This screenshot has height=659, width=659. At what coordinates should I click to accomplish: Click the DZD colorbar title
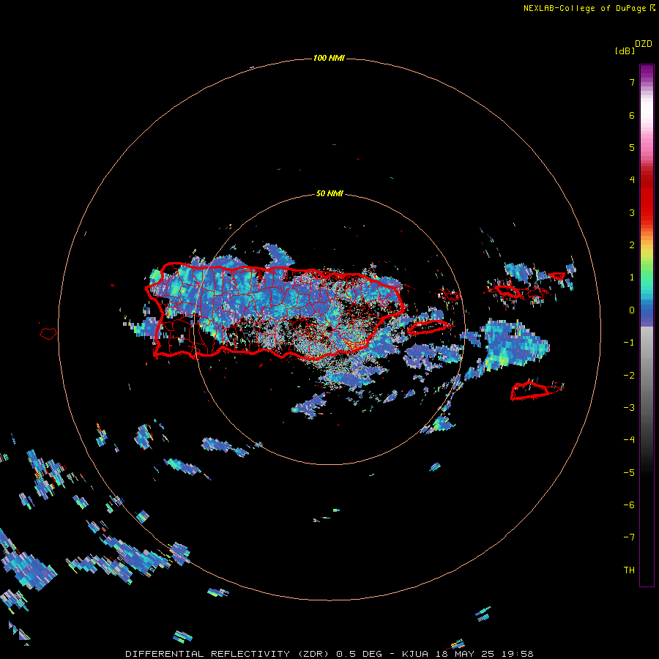click(x=644, y=44)
